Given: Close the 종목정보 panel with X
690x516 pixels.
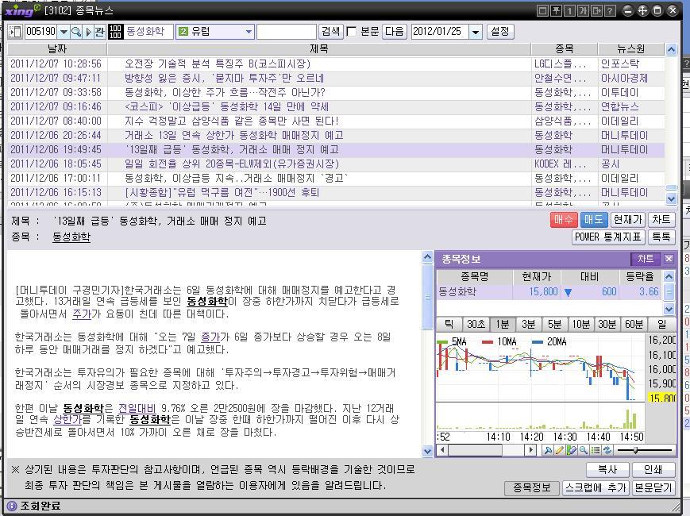Looking at the screenshot, I should [x=669, y=259].
